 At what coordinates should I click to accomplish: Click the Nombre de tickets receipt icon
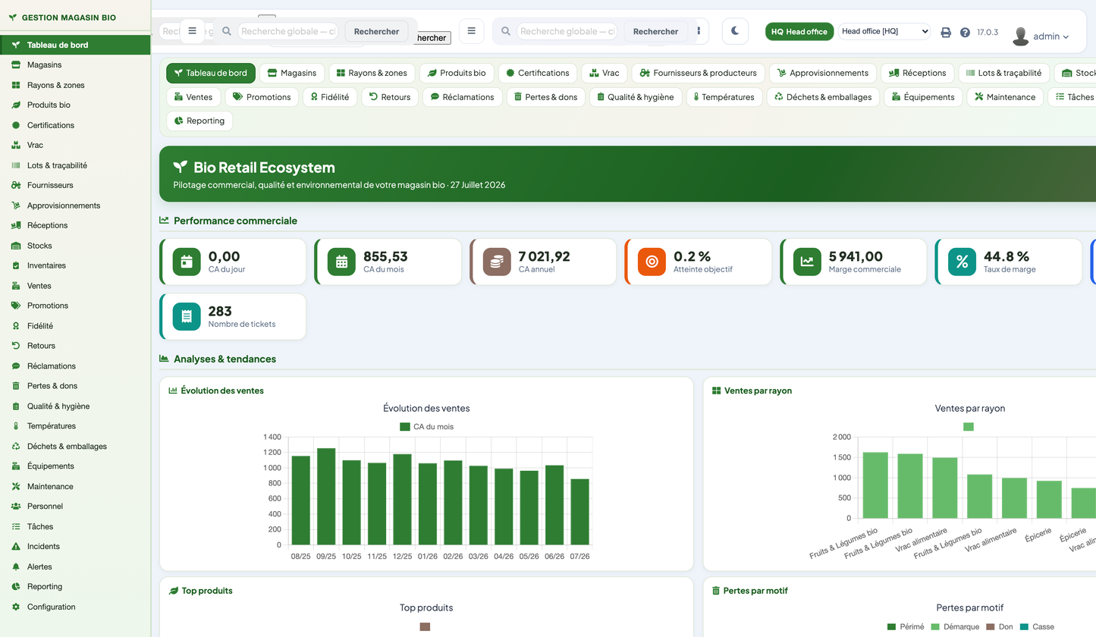click(x=187, y=316)
